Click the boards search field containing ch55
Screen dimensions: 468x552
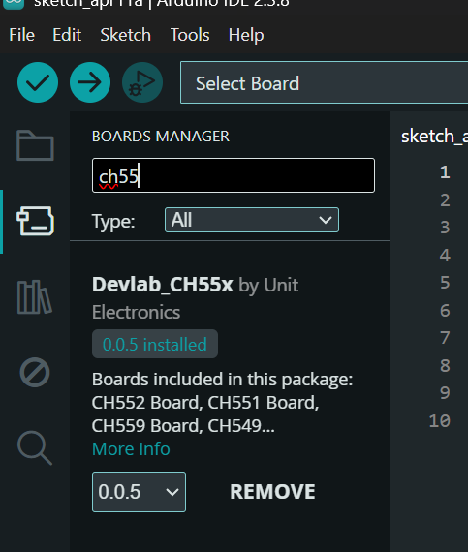coord(234,175)
